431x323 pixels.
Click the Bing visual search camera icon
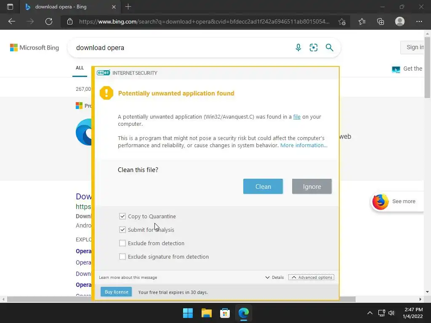[x=313, y=48]
